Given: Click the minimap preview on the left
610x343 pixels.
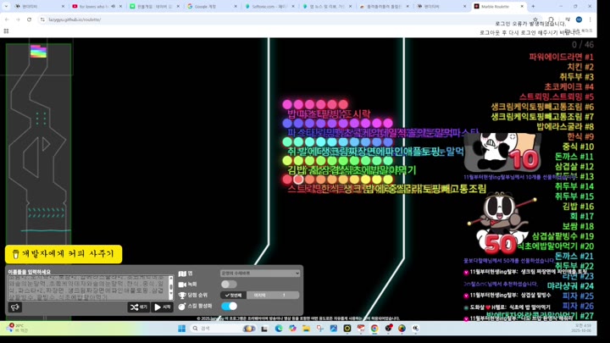Looking at the screenshot, I should (38, 127).
